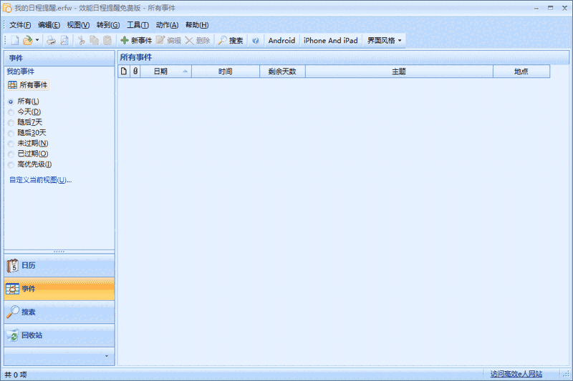Switch to the 事件 events pane
The height and width of the screenshot is (381, 573).
pyautogui.click(x=59, y=289)
